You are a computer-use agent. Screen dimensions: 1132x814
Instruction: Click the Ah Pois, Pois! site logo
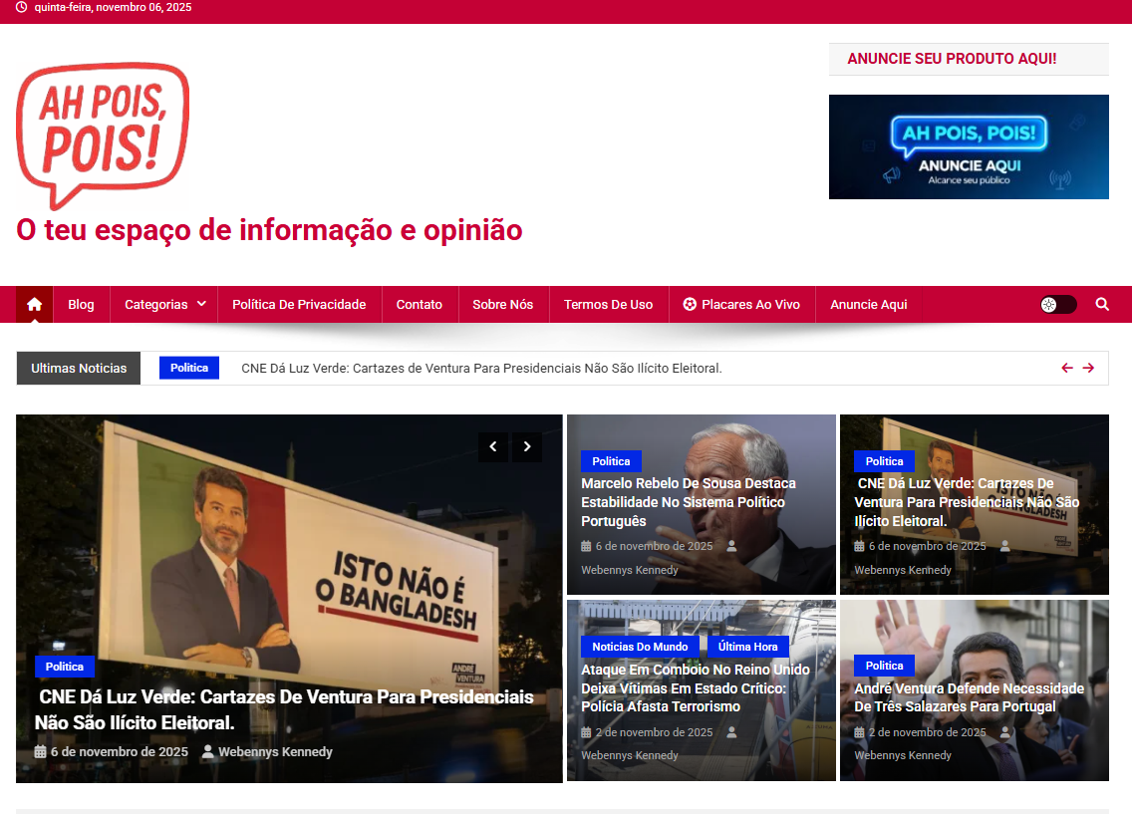pyautogui.click(x=103, y=135)
